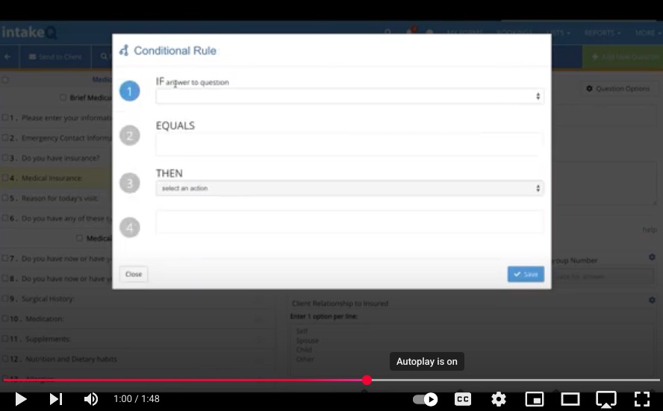Switch to miniplayer mode
The height and width of the screenshot is (411, 663).
pos(535,399)
